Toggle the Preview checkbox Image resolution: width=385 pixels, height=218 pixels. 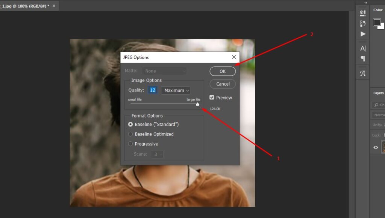tap(212, 98)
